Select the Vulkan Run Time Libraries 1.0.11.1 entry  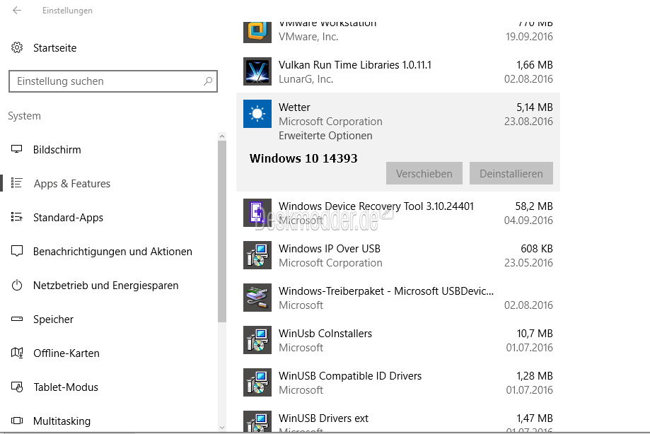398,71
